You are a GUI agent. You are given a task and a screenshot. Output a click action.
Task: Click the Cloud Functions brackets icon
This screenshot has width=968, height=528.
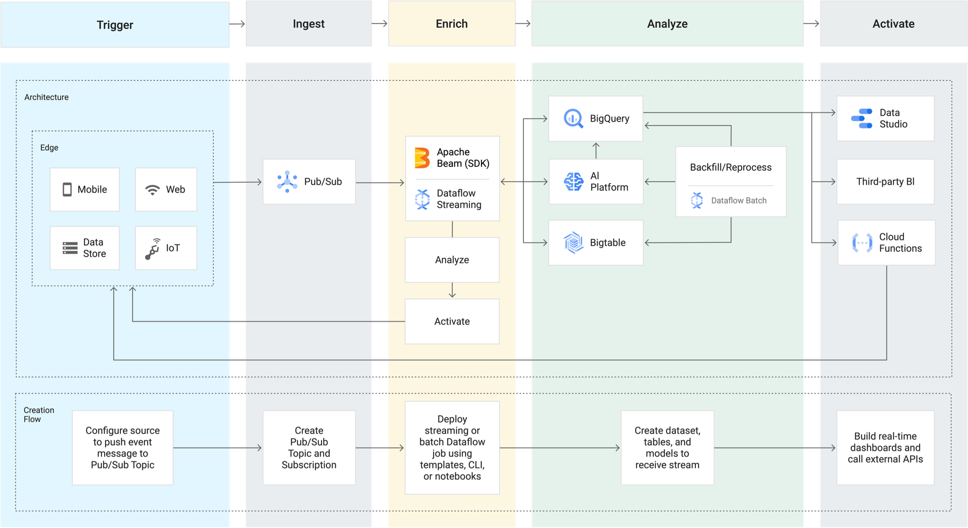pyautogui.click(x=862, y=243)
